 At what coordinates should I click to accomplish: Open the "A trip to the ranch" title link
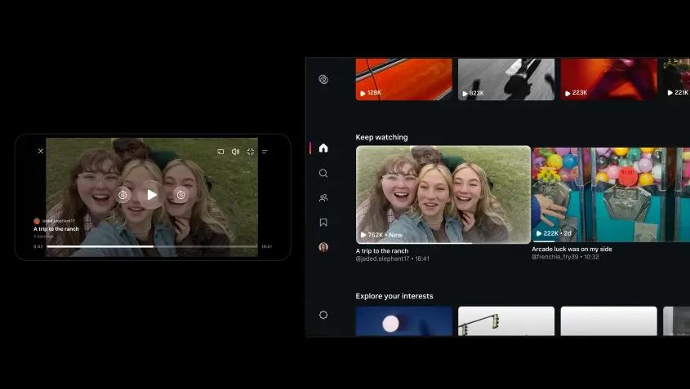[382, 251]
